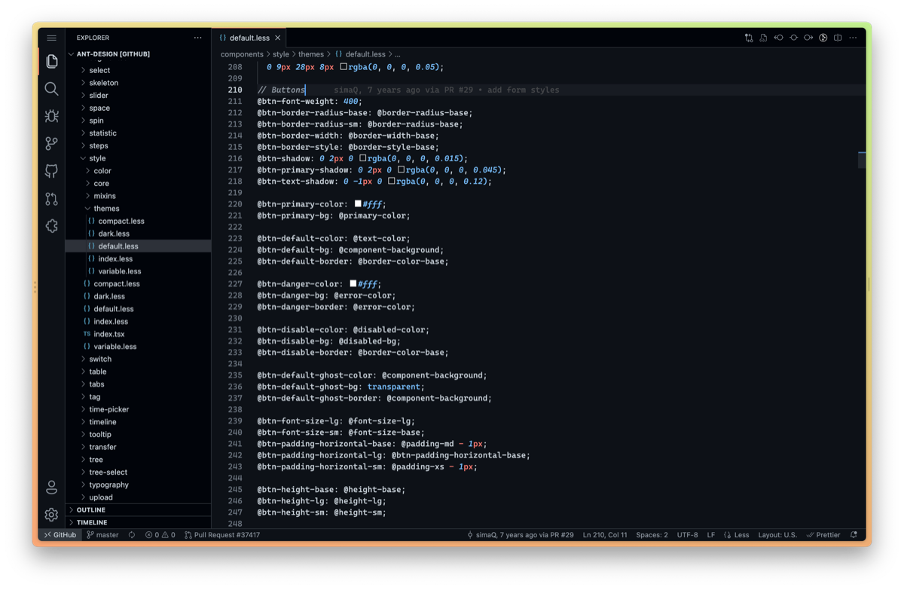Collapse the style folder
Image resolution: width=904 pixels, height=590 pixels.
click(138, 158)
